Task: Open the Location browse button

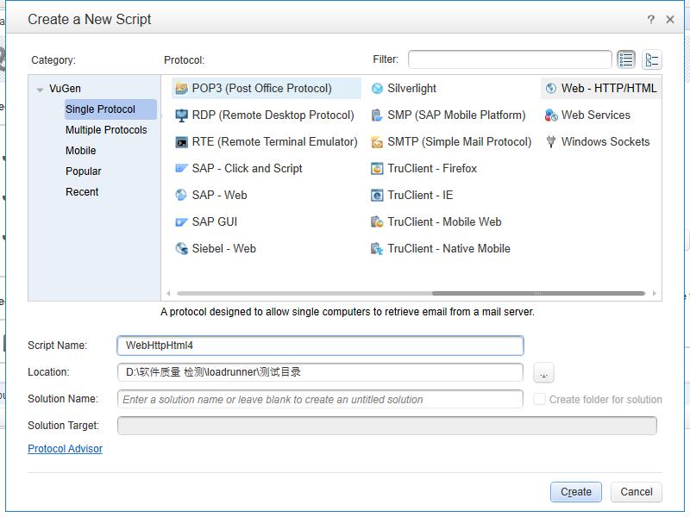Action: (x=543, y=373)
